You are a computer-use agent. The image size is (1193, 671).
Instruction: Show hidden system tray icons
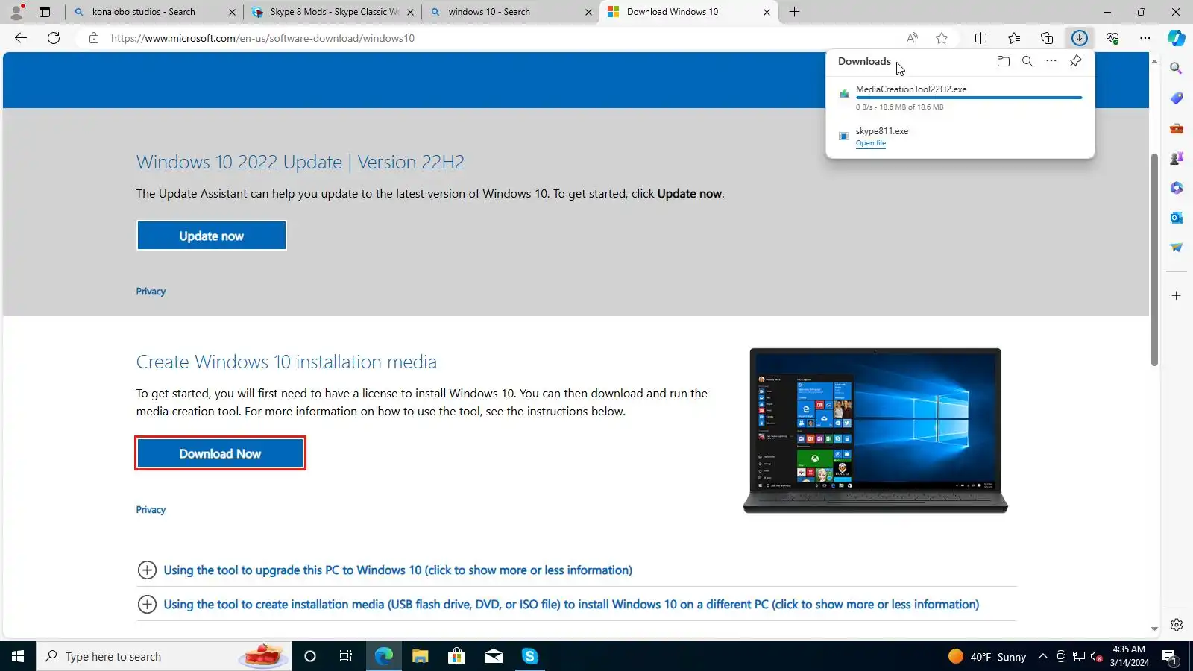pyautogui.click(x=1043, y=656)
